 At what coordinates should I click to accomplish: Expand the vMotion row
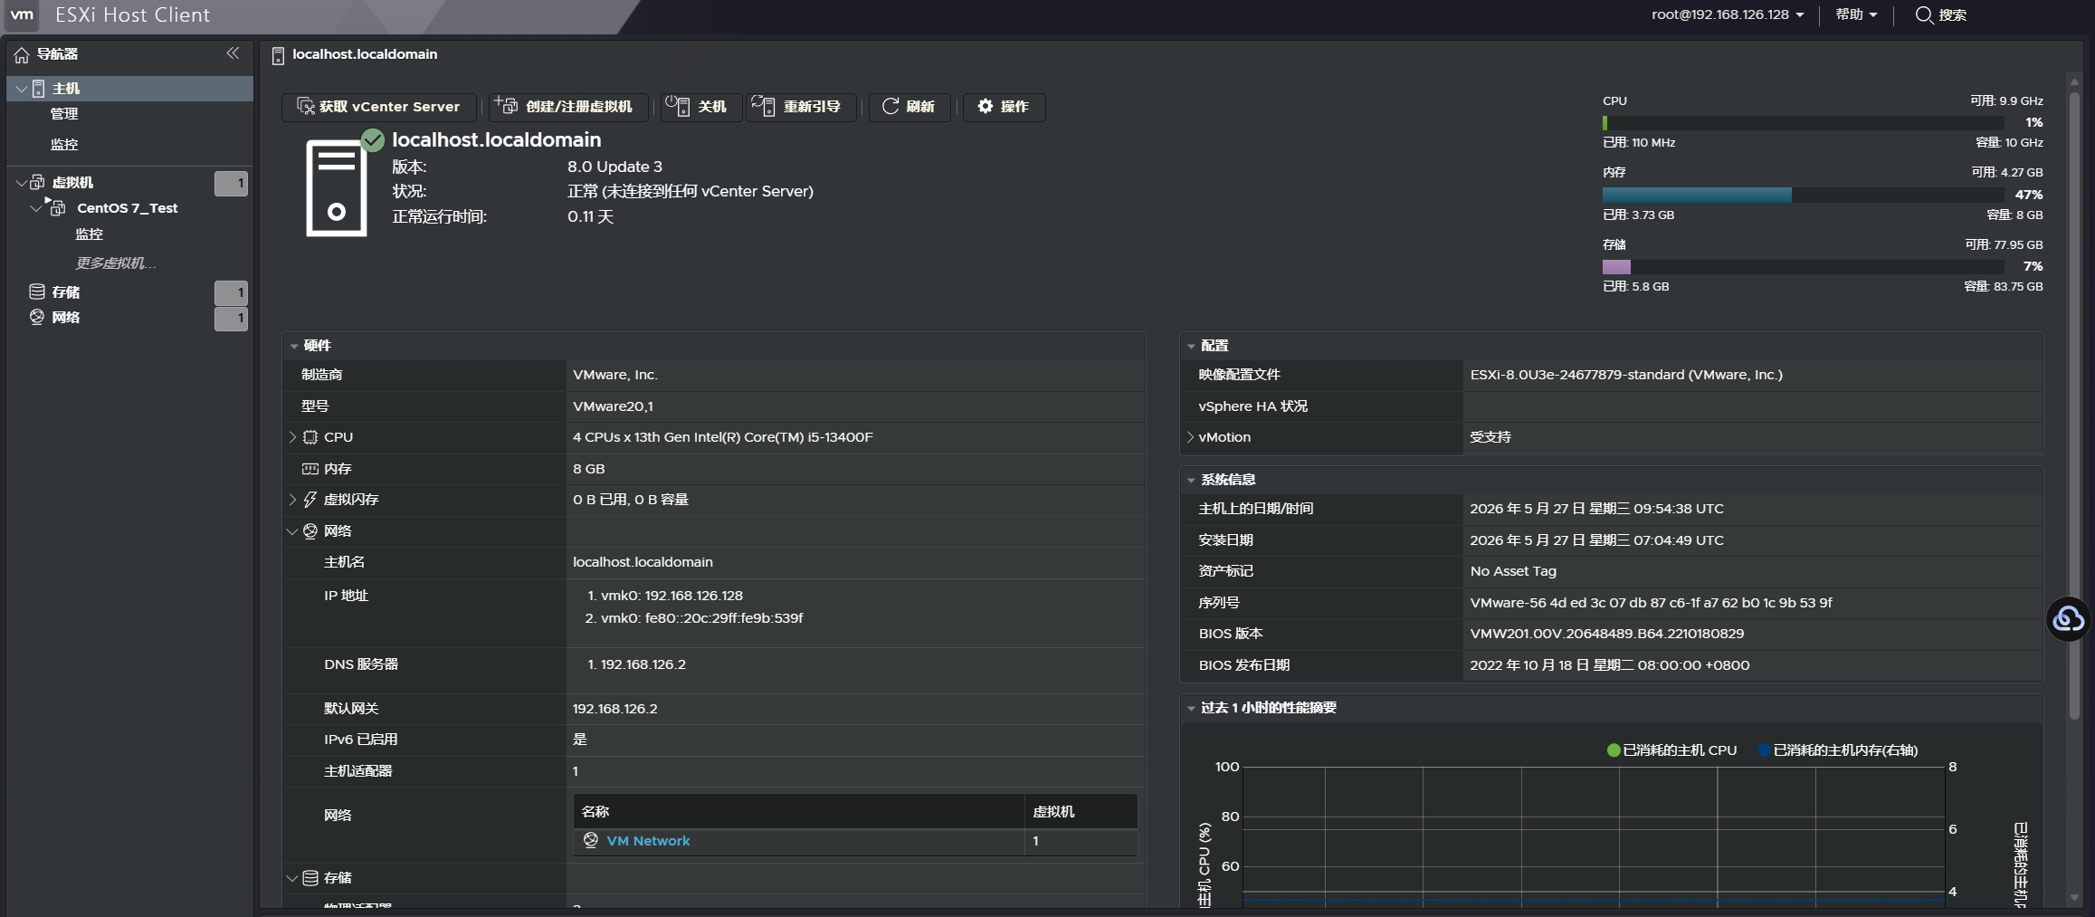1190,437
